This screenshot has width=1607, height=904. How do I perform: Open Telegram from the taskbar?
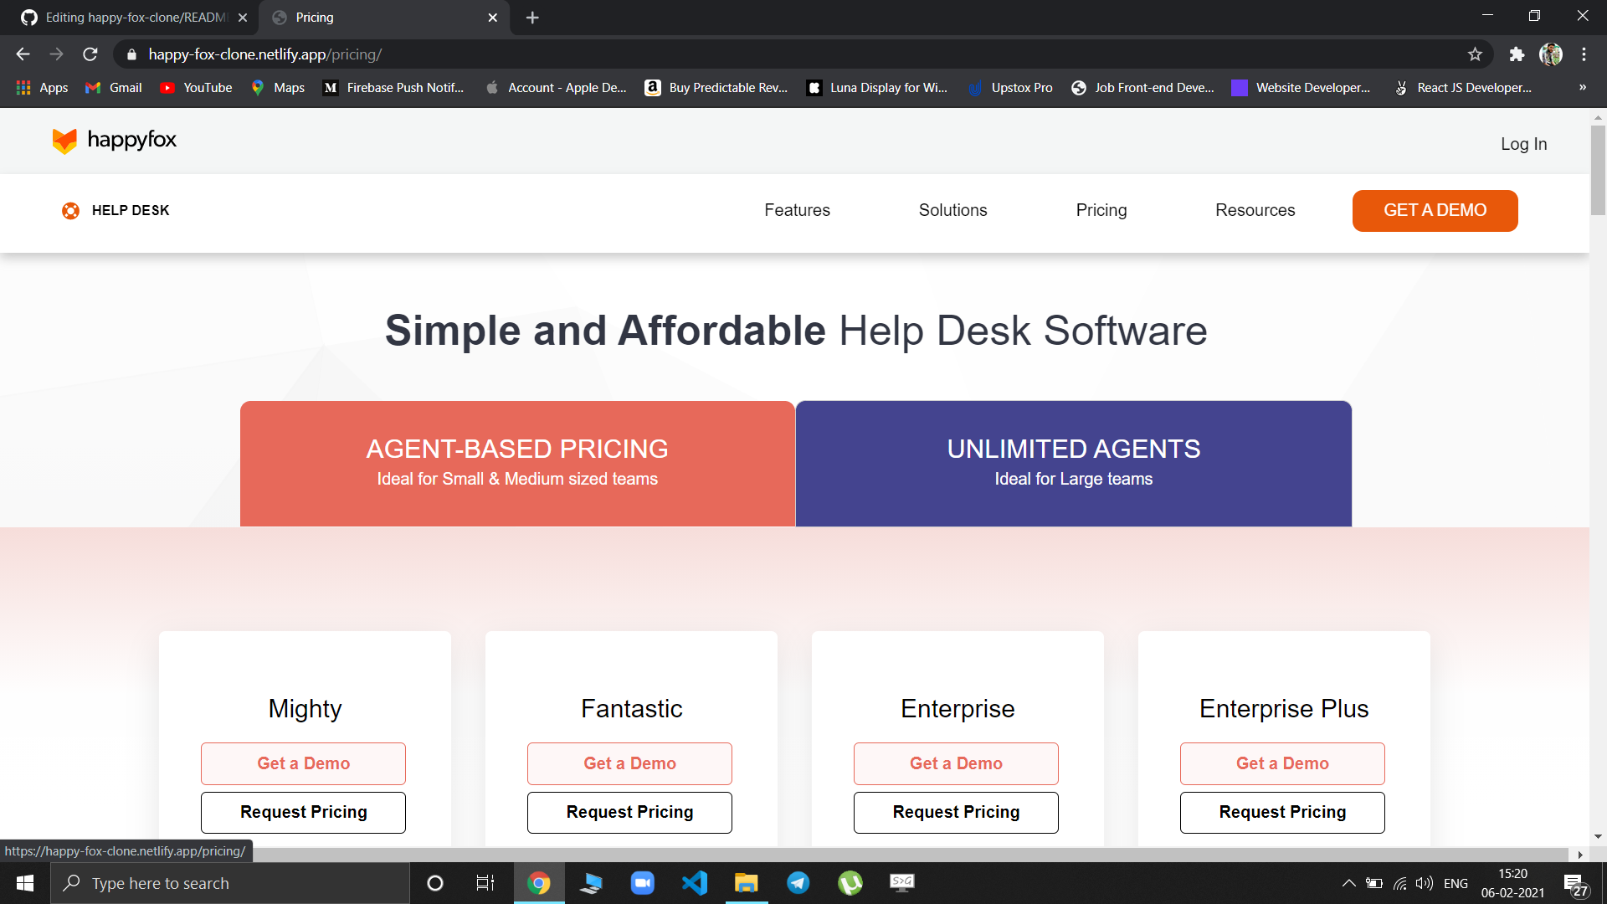pos(798,883)
